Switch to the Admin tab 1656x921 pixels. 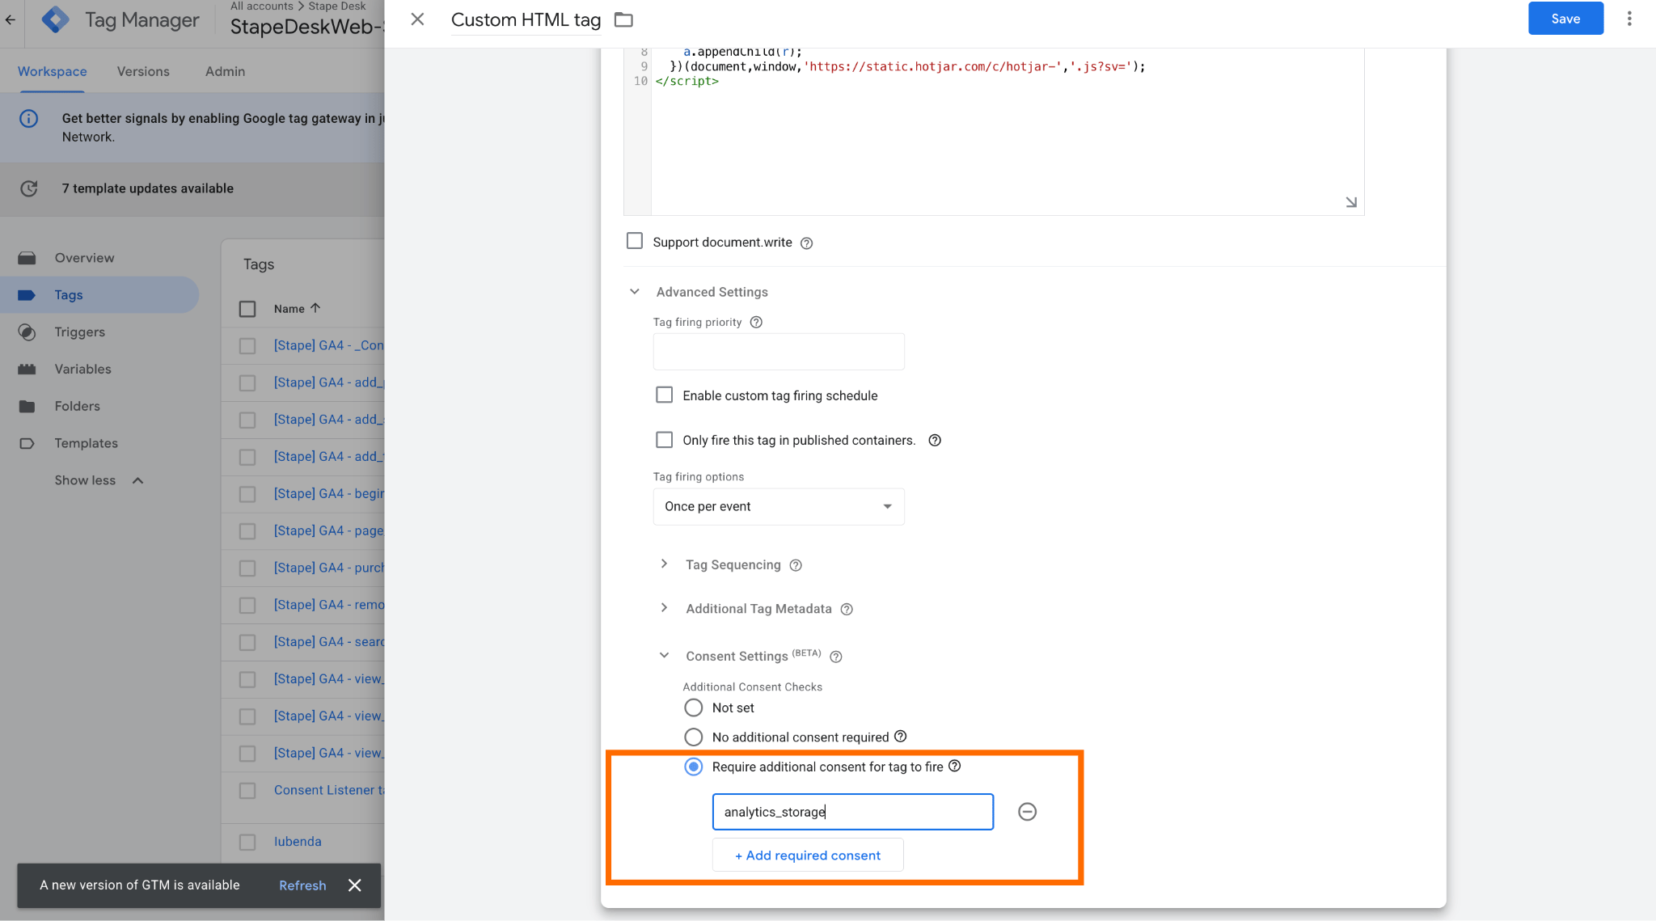coord(225,71)
